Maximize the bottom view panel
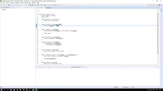This screenshot has height=91, width=163. point(158,67)
